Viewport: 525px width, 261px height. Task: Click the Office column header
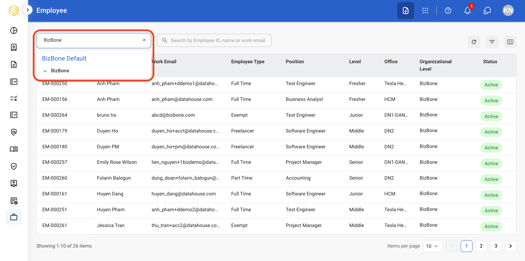(391, 62)
